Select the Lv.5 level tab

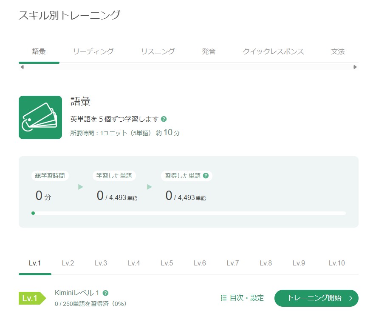coord(166,263)
